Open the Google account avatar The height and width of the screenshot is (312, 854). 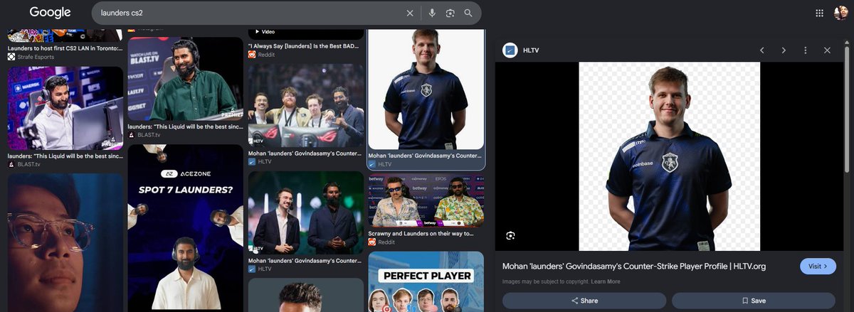[840, 13]
